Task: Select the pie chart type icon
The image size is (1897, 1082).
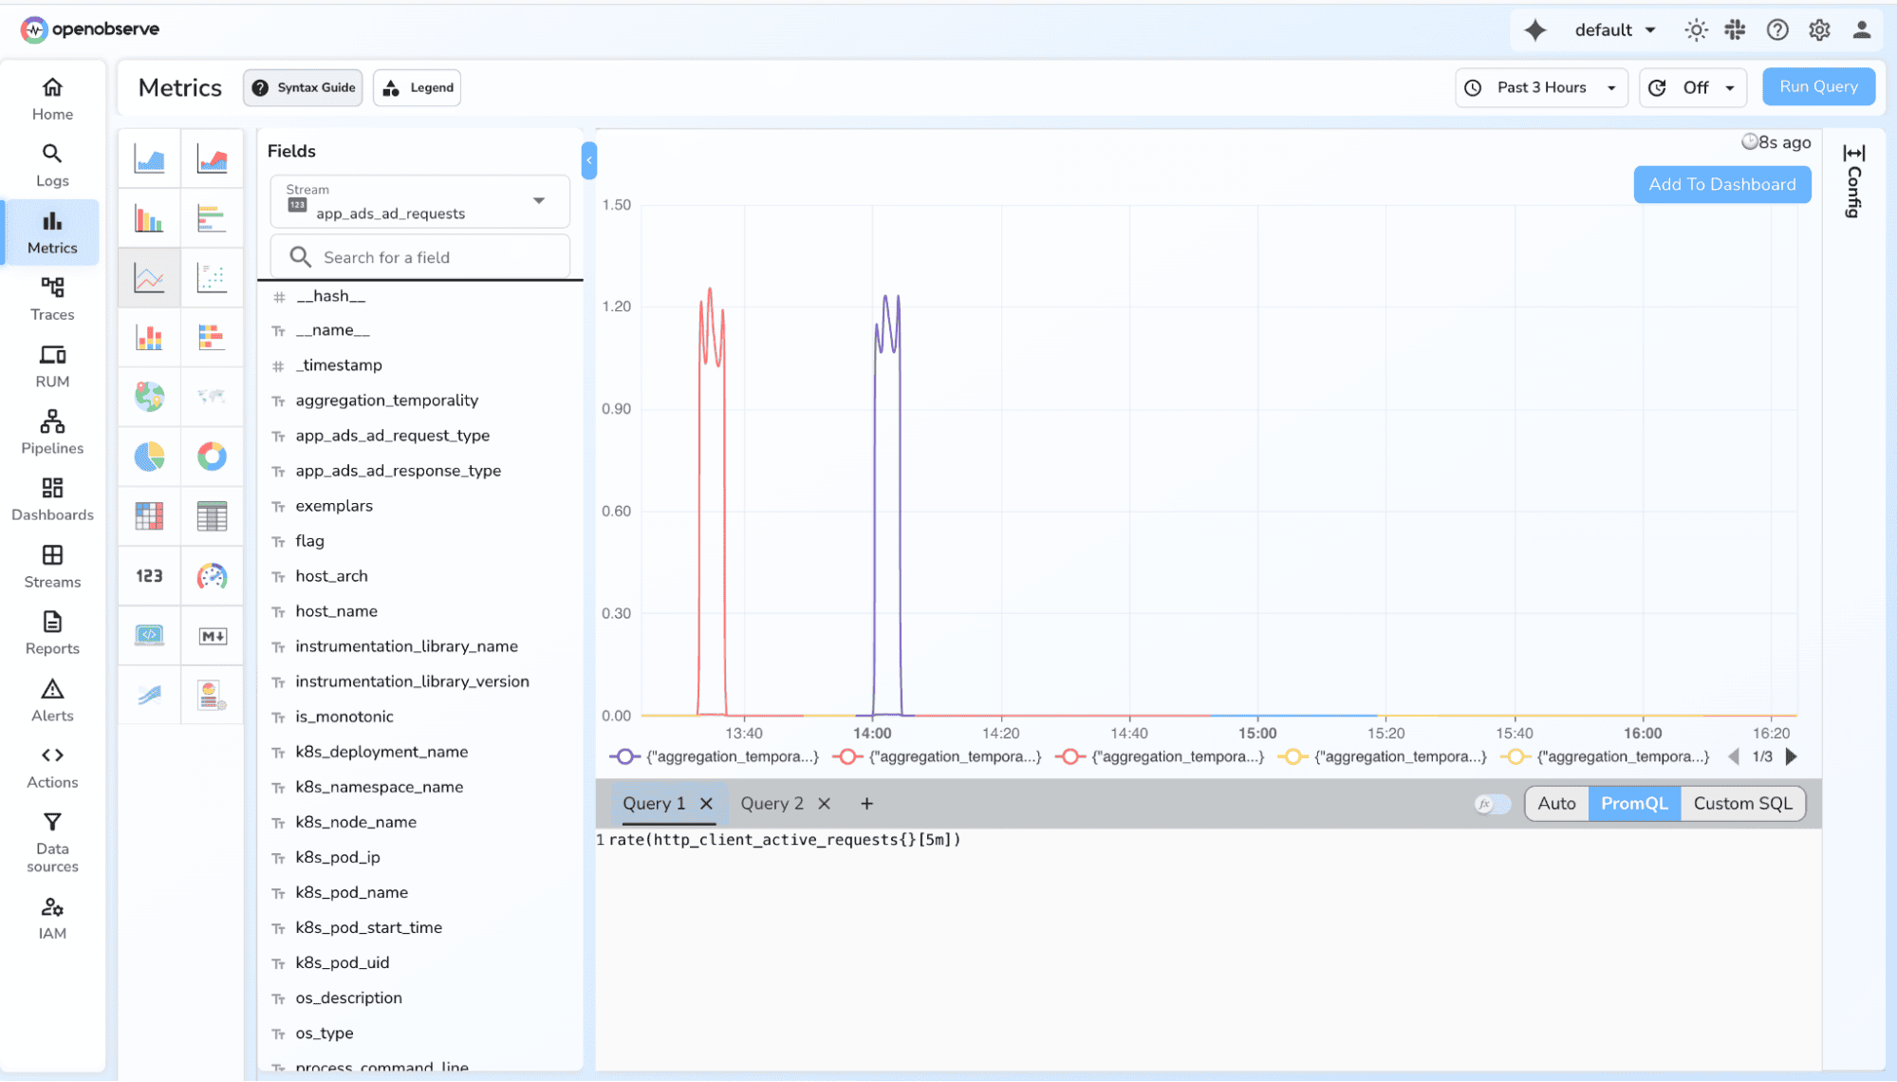Action: [x=149, y=457]
